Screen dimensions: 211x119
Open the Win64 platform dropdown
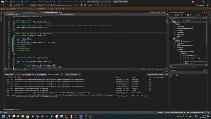[44, 5]
